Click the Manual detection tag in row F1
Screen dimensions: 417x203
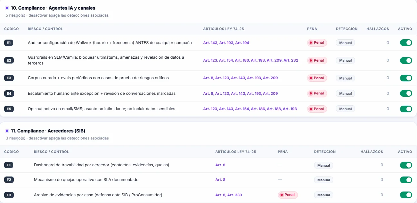tap(323, 165)
